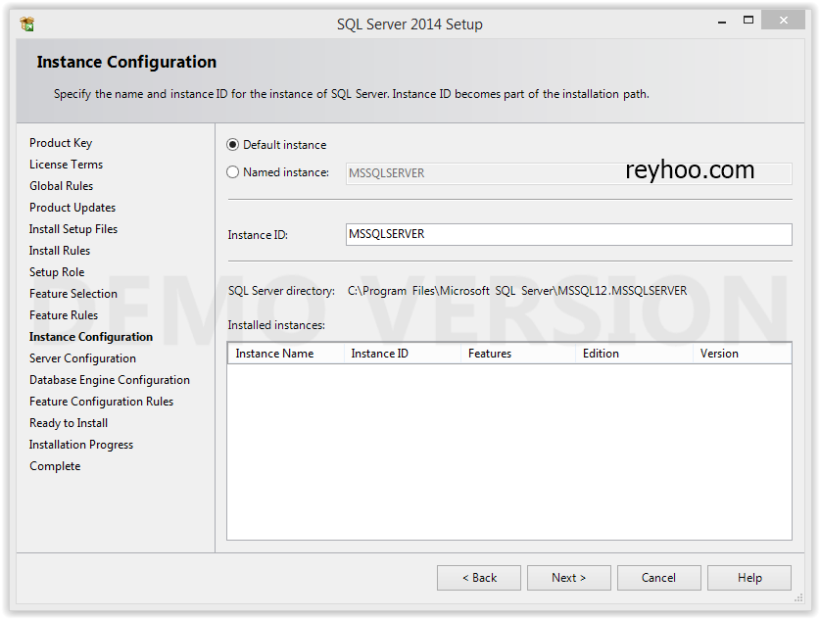Click the Instance ID column header

402,354
